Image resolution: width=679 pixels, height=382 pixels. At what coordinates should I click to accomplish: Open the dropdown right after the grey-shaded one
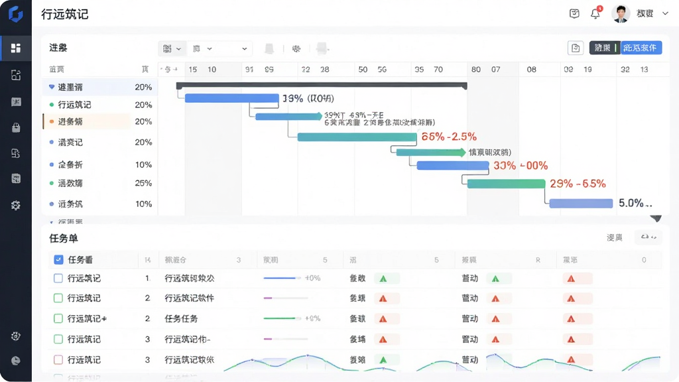click(203, 48)
